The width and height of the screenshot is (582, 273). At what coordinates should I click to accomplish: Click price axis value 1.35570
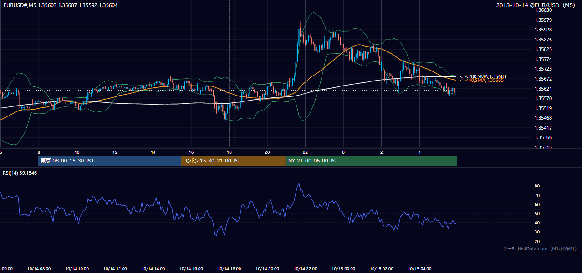tap(544, 98)
